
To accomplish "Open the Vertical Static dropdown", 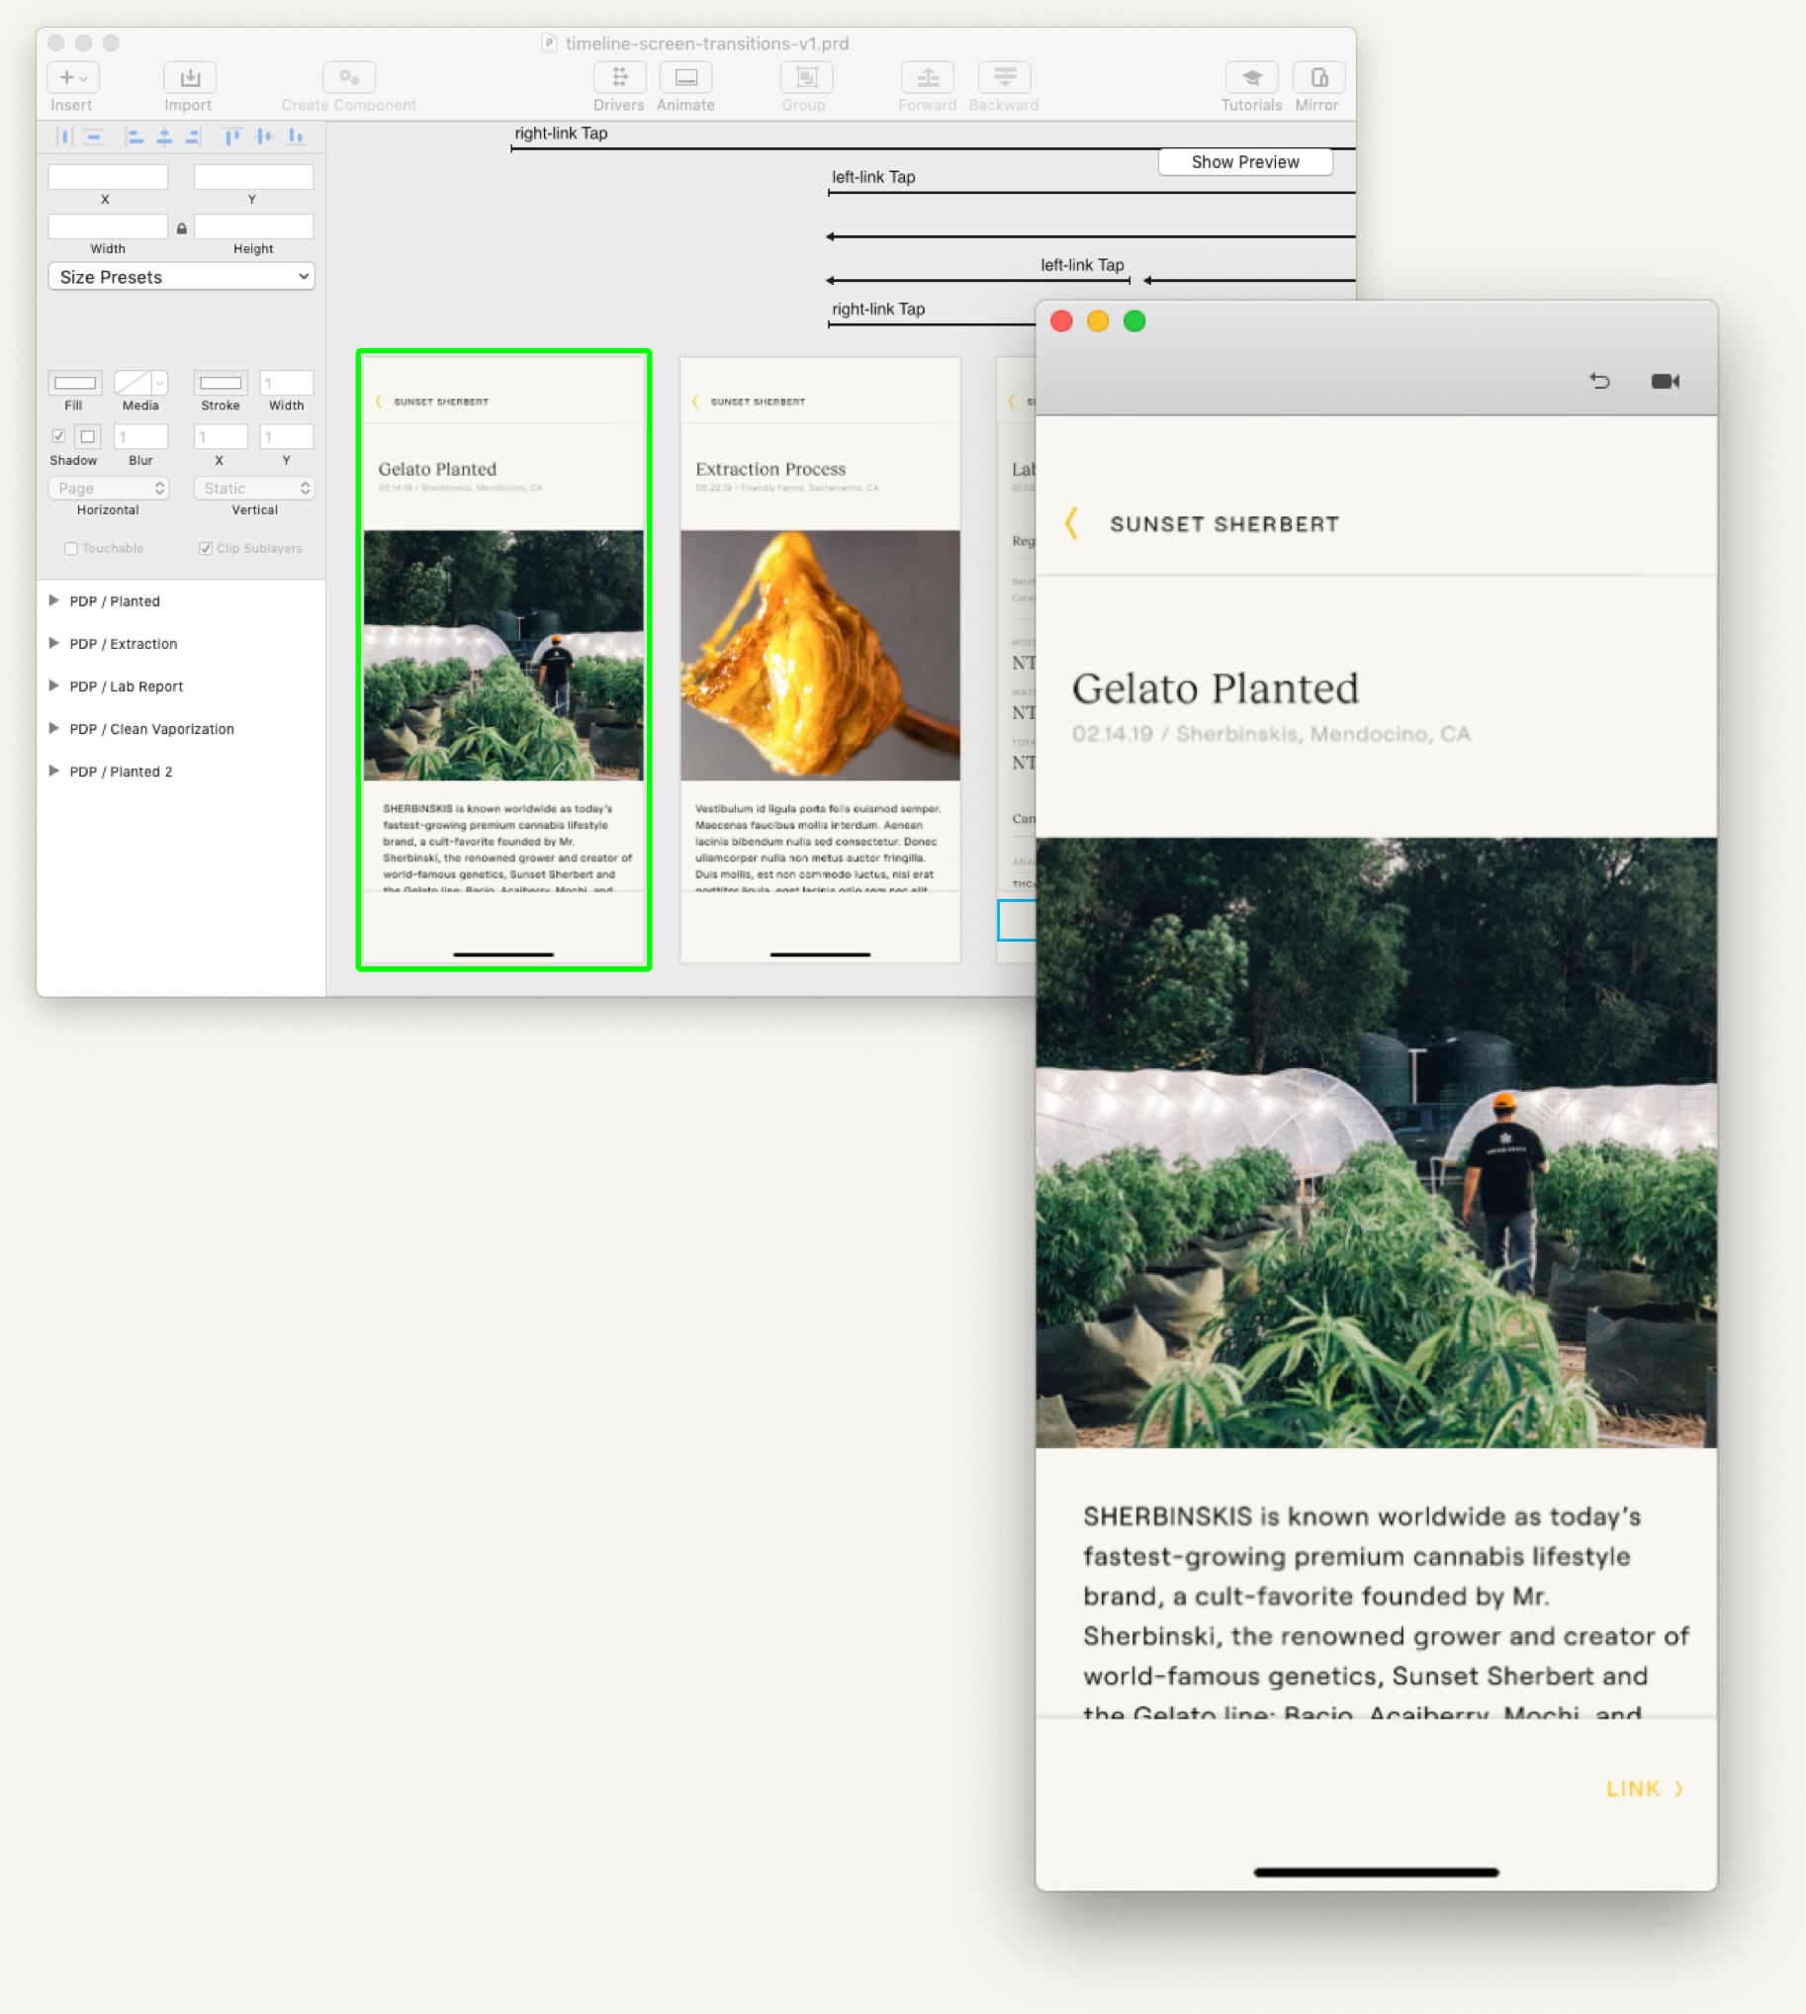I will 255,489.
